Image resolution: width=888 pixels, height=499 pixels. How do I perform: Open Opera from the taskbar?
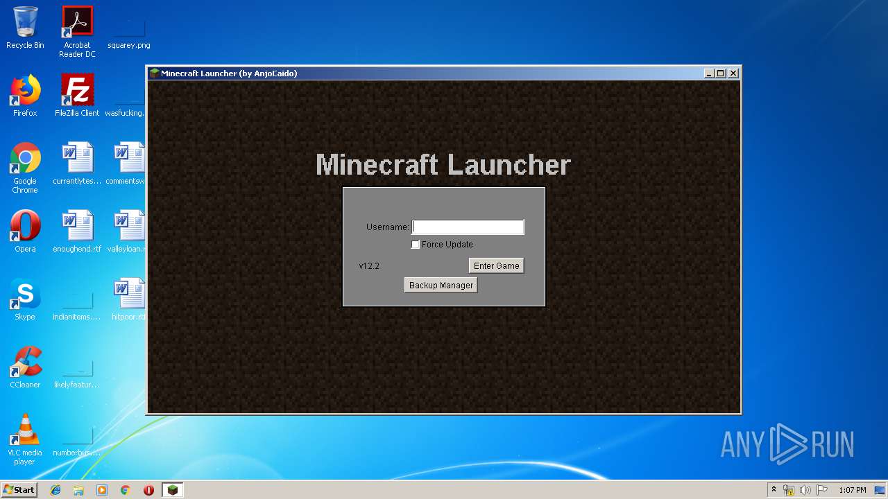pyautogui.click(x=148, y=490)
